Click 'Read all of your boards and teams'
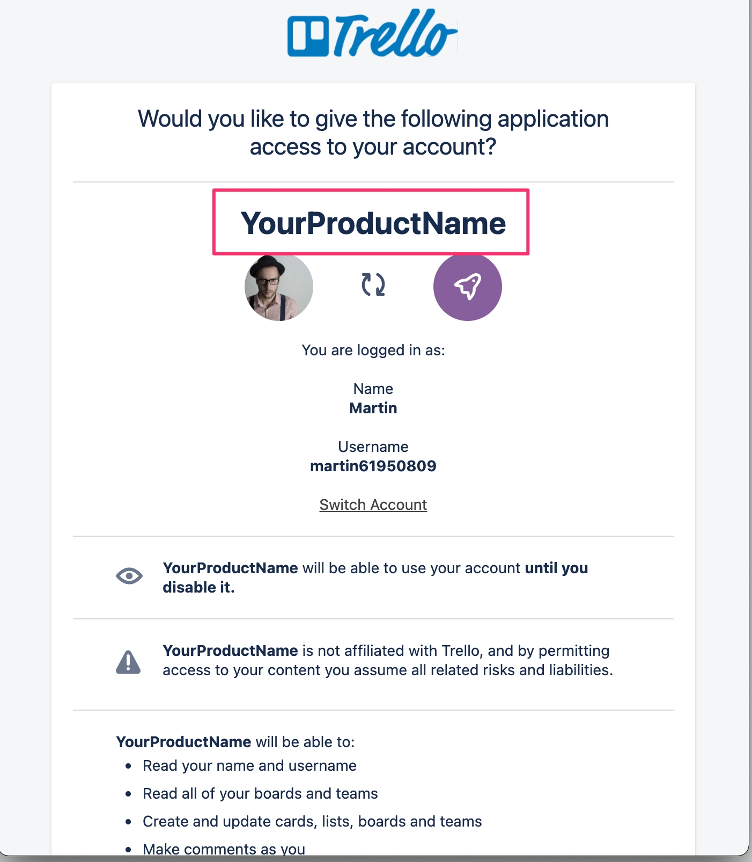Image resolution: width=752 pixels, height=862 pixels. pos(260,793)
